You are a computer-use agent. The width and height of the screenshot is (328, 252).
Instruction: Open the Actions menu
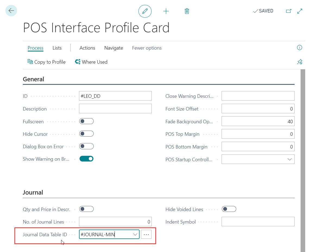(87, 48)
